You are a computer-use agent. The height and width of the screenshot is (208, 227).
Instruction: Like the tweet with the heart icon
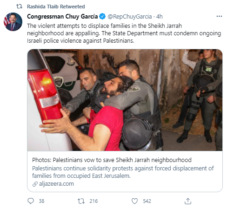[x=134, y=201]
